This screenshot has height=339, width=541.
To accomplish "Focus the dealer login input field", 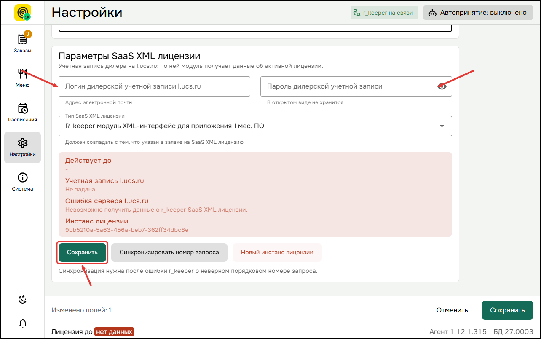I will [154, 86].
